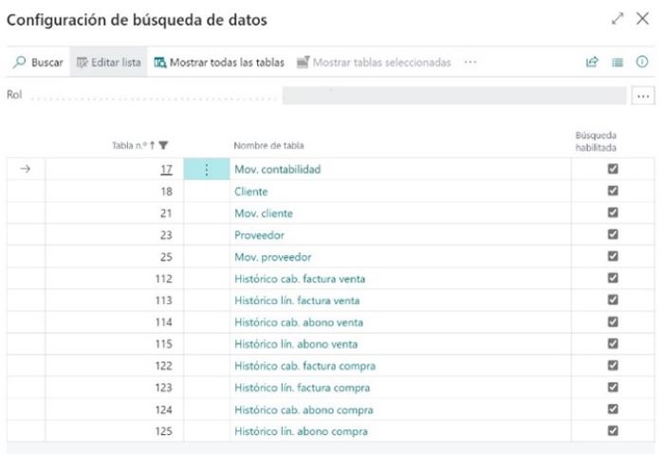Disable search for Histórico lín. abono compra
This screenshot has height=454, width=664.
point(613,431)
